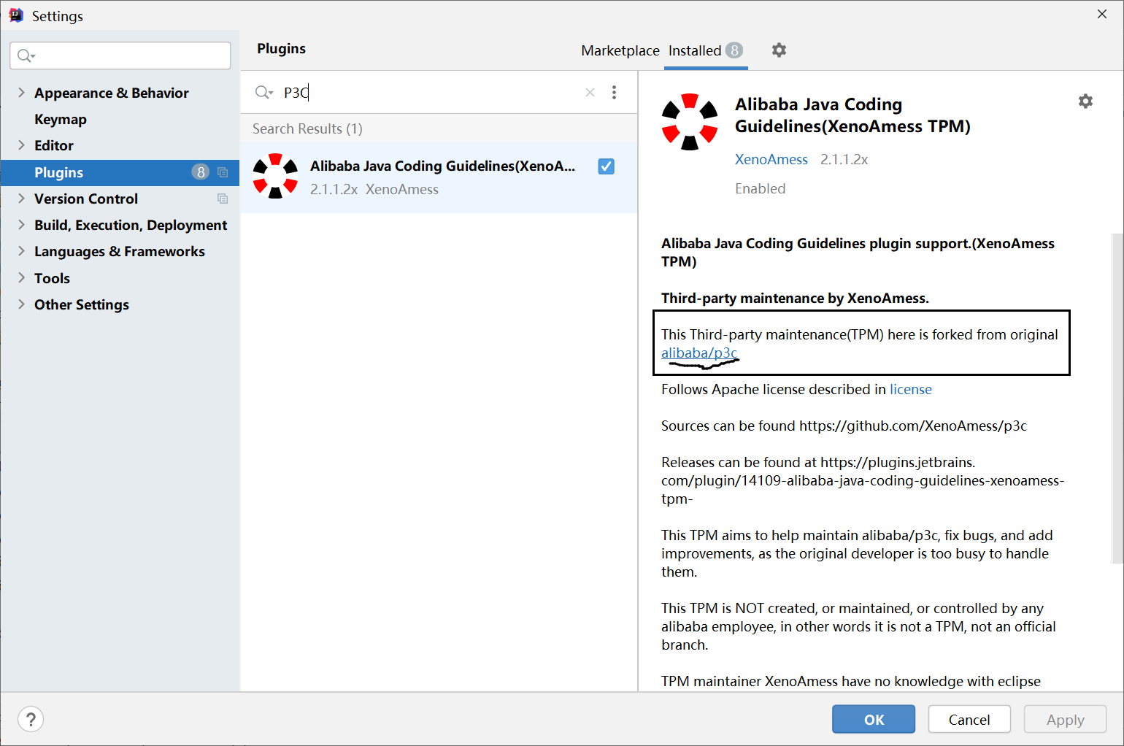The width and height of the screenshot is (1124, 746).
Task: Expand the Editor settings node
Action: pyautogui.click(x=21, y=145)
